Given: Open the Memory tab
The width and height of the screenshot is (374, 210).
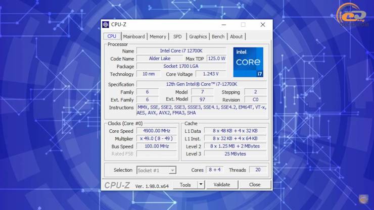Looking at the screenshot, I should pyautogui.click(x=158, y=37).
